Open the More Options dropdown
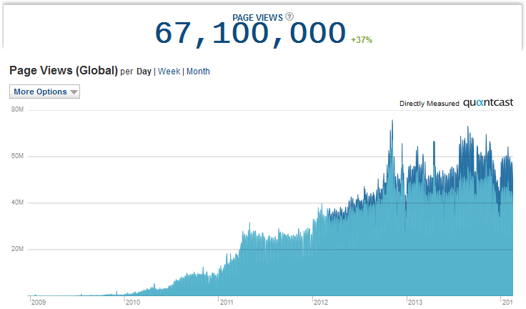The image size is (526, 309). tap(44, 92)
